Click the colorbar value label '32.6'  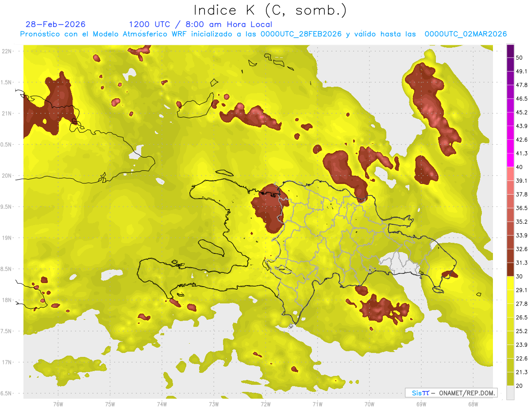522,249
